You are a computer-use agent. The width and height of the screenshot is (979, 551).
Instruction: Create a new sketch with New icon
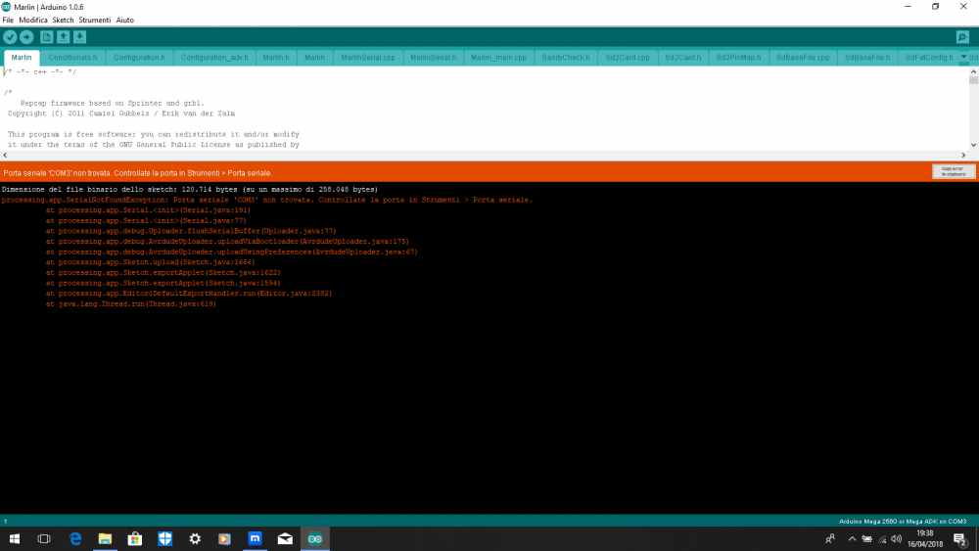pyautogui.click(x=46, y=37)
